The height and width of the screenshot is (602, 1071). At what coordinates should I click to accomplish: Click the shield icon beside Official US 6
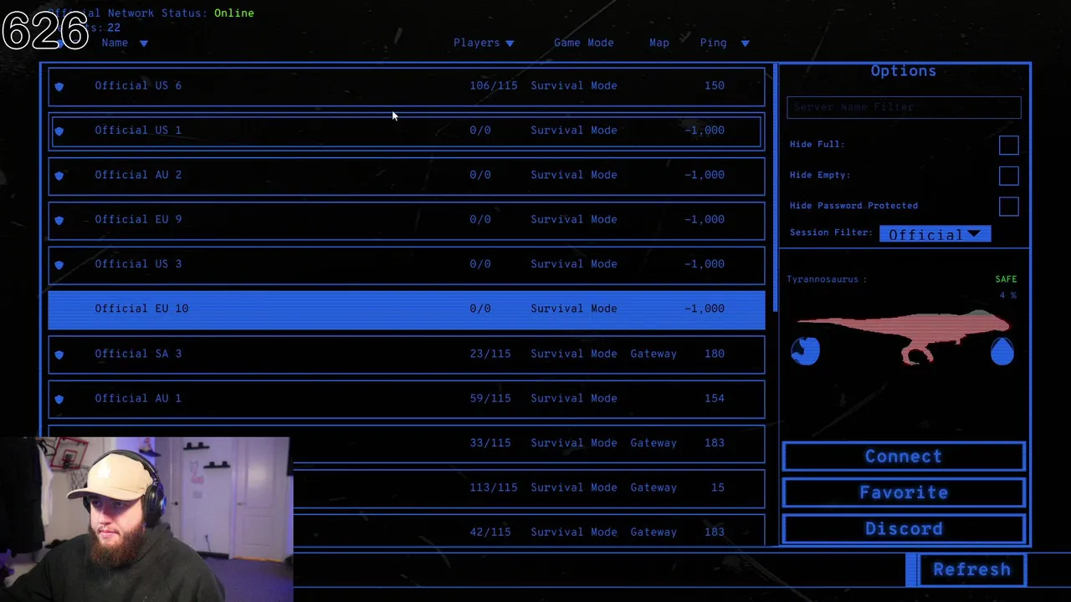(59, 86)
